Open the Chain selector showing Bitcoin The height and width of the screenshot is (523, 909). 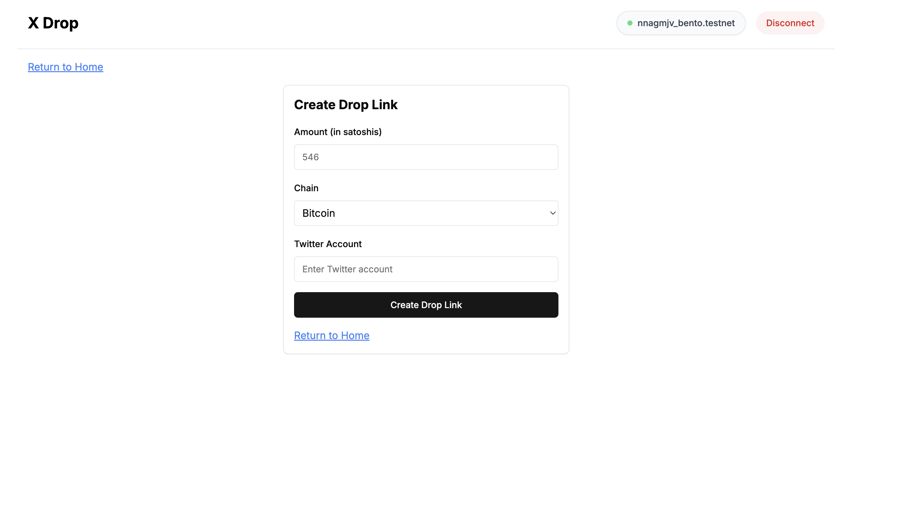426,213
